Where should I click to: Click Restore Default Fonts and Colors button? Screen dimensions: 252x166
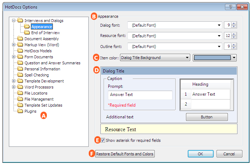pyautogui.click(x=125, y=154)
